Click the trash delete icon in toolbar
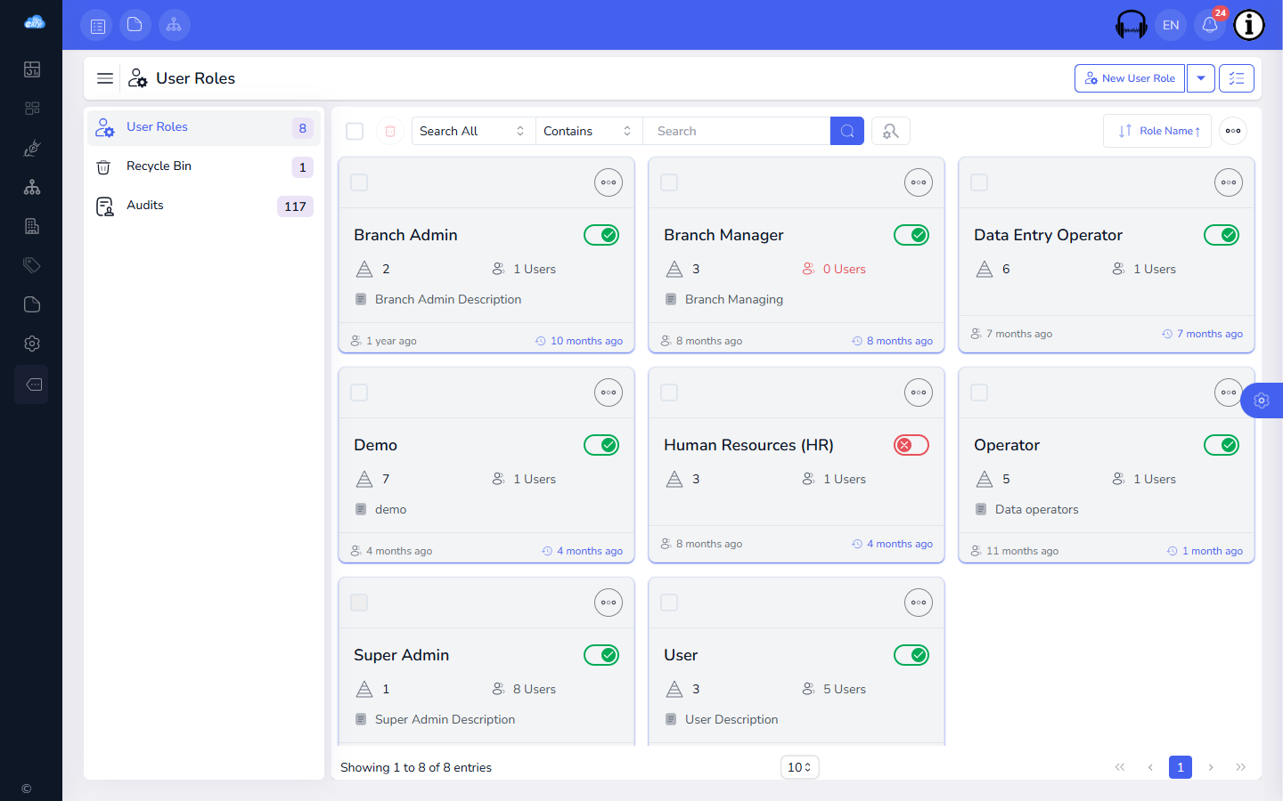This screenshot has height=801, width=1283. (x=390, y=131)
